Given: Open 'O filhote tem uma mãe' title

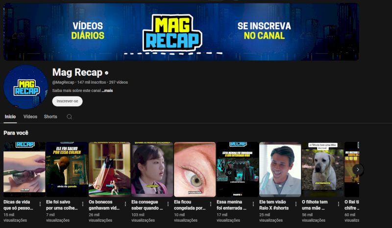Looking at the screenshot, I should pos(315,205).
